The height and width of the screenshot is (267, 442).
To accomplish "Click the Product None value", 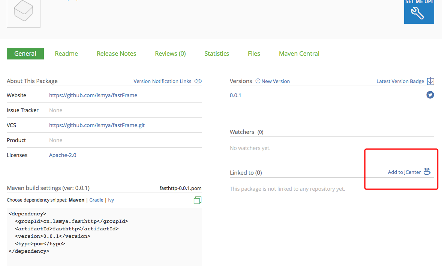I will tap(55, 140).
